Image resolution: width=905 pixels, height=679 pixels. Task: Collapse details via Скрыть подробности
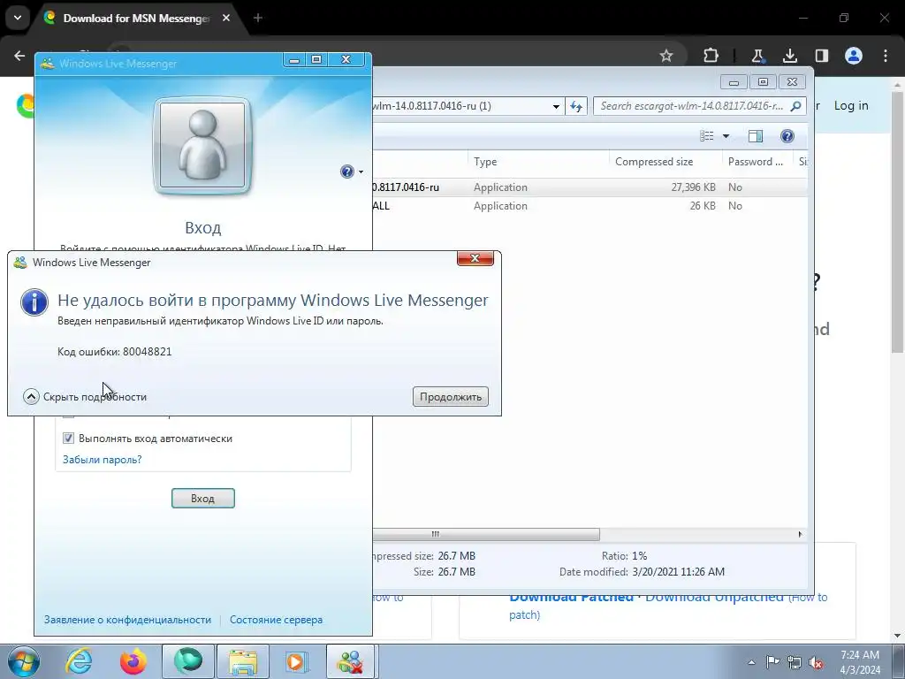pos(85,397)
